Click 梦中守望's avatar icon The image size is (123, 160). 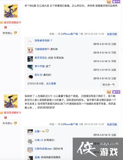coord(30,67)
